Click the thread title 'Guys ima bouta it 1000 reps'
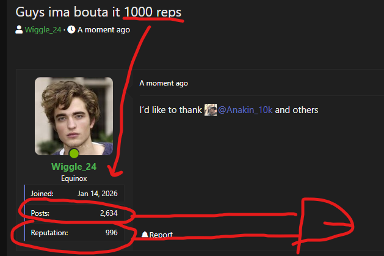Image resolution: width=384 pixels, height=256 pixels. coord(98,12)
